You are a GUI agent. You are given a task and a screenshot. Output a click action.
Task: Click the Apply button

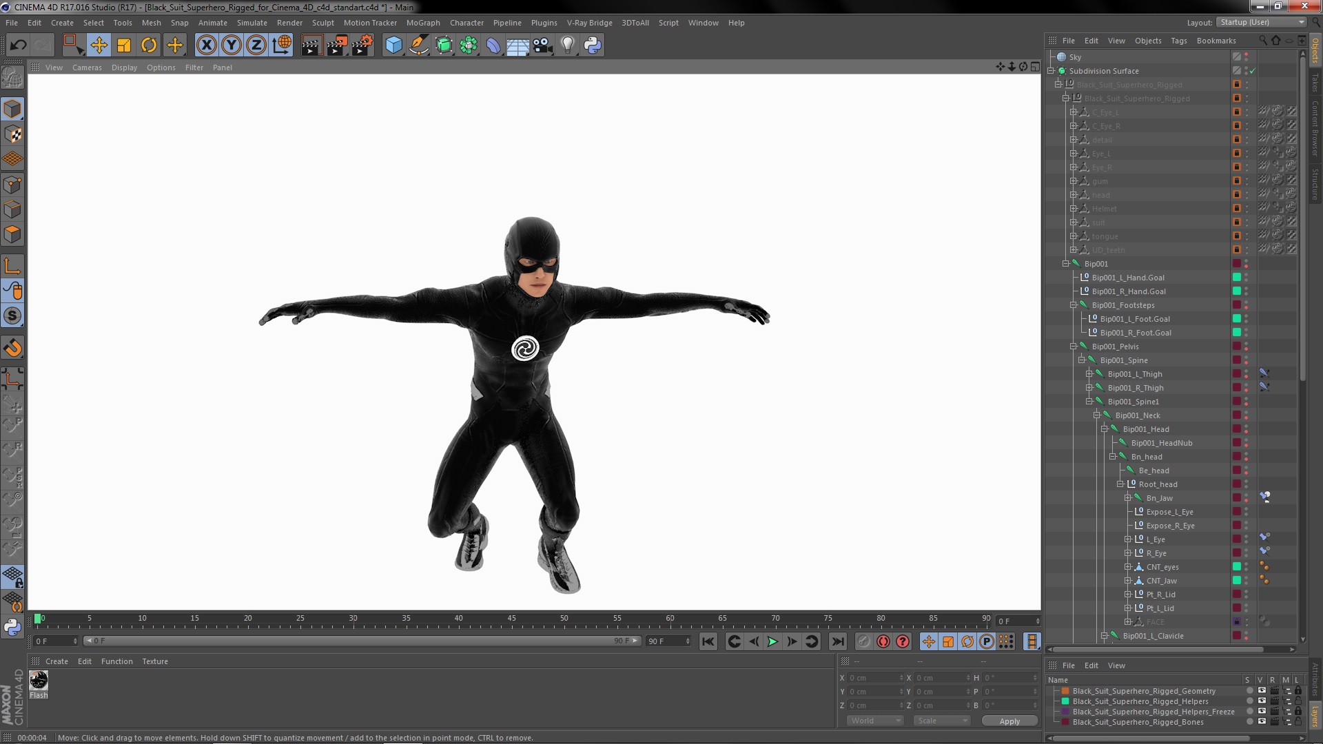coord(1009,721)
